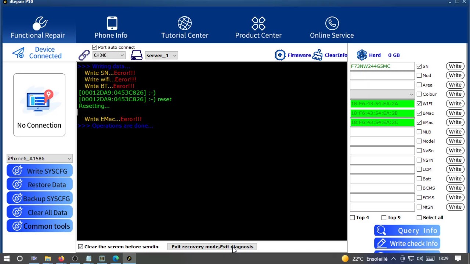Uncheck the BMac checkbox
Image resolution: width=470 pixels, height=264 pixels.
coord(419,113)
